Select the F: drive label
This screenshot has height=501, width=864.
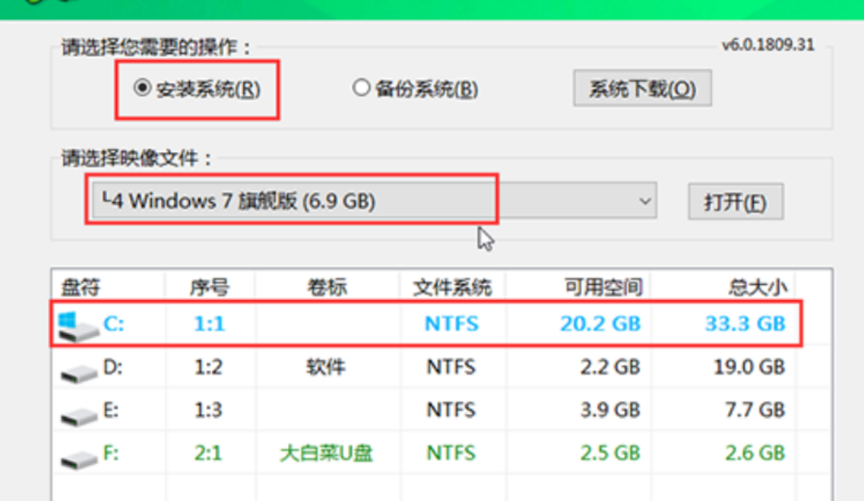pyautogui.click(x=111, y=452)
